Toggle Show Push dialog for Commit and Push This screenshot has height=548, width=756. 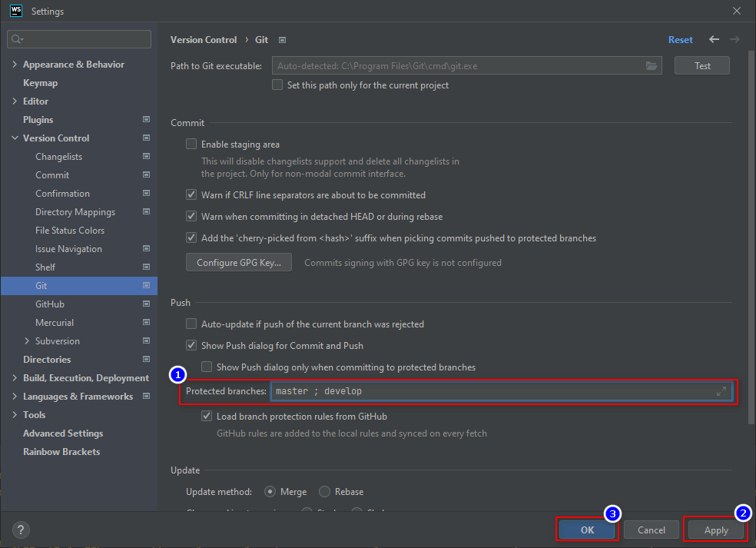click(x=191, y=345)
